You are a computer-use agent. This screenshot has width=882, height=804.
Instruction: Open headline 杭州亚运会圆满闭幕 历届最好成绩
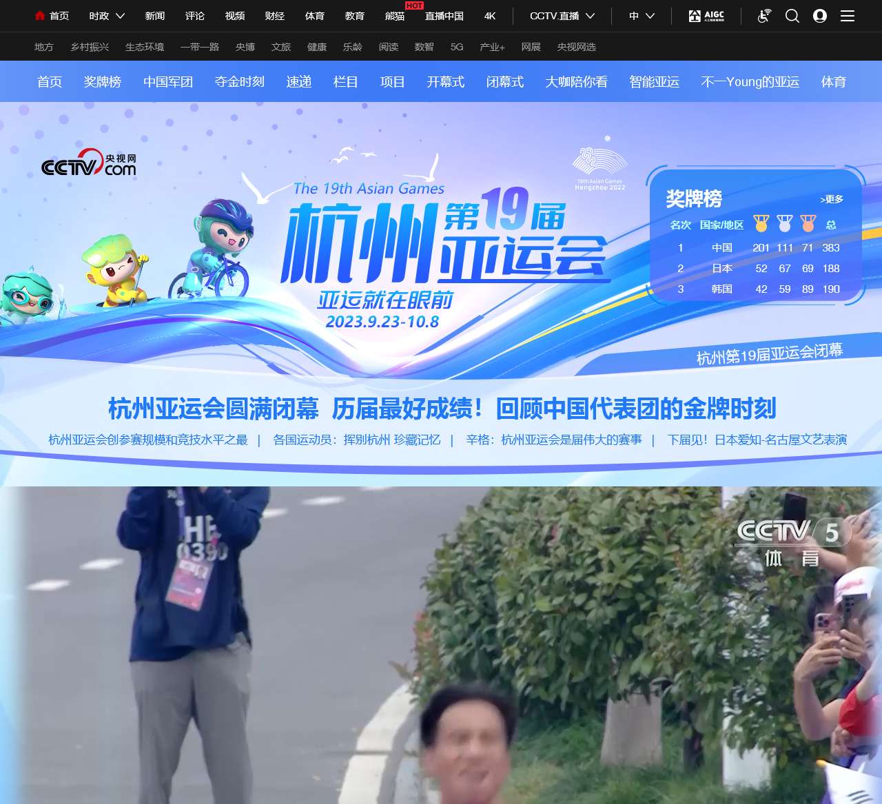pos(442,409)
